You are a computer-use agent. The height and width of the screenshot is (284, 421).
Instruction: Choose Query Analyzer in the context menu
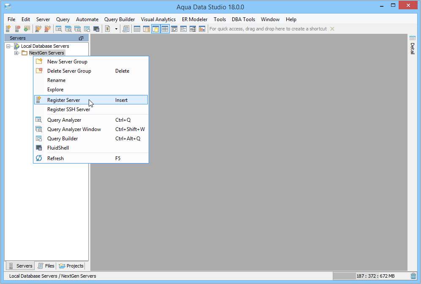91,120
